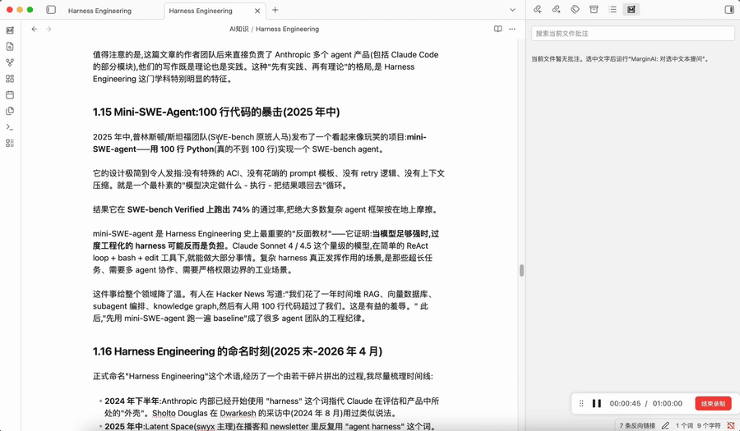Open the 7 backlinks status item
This screenshot has height=431, width=740.
(x=637, y=425)
